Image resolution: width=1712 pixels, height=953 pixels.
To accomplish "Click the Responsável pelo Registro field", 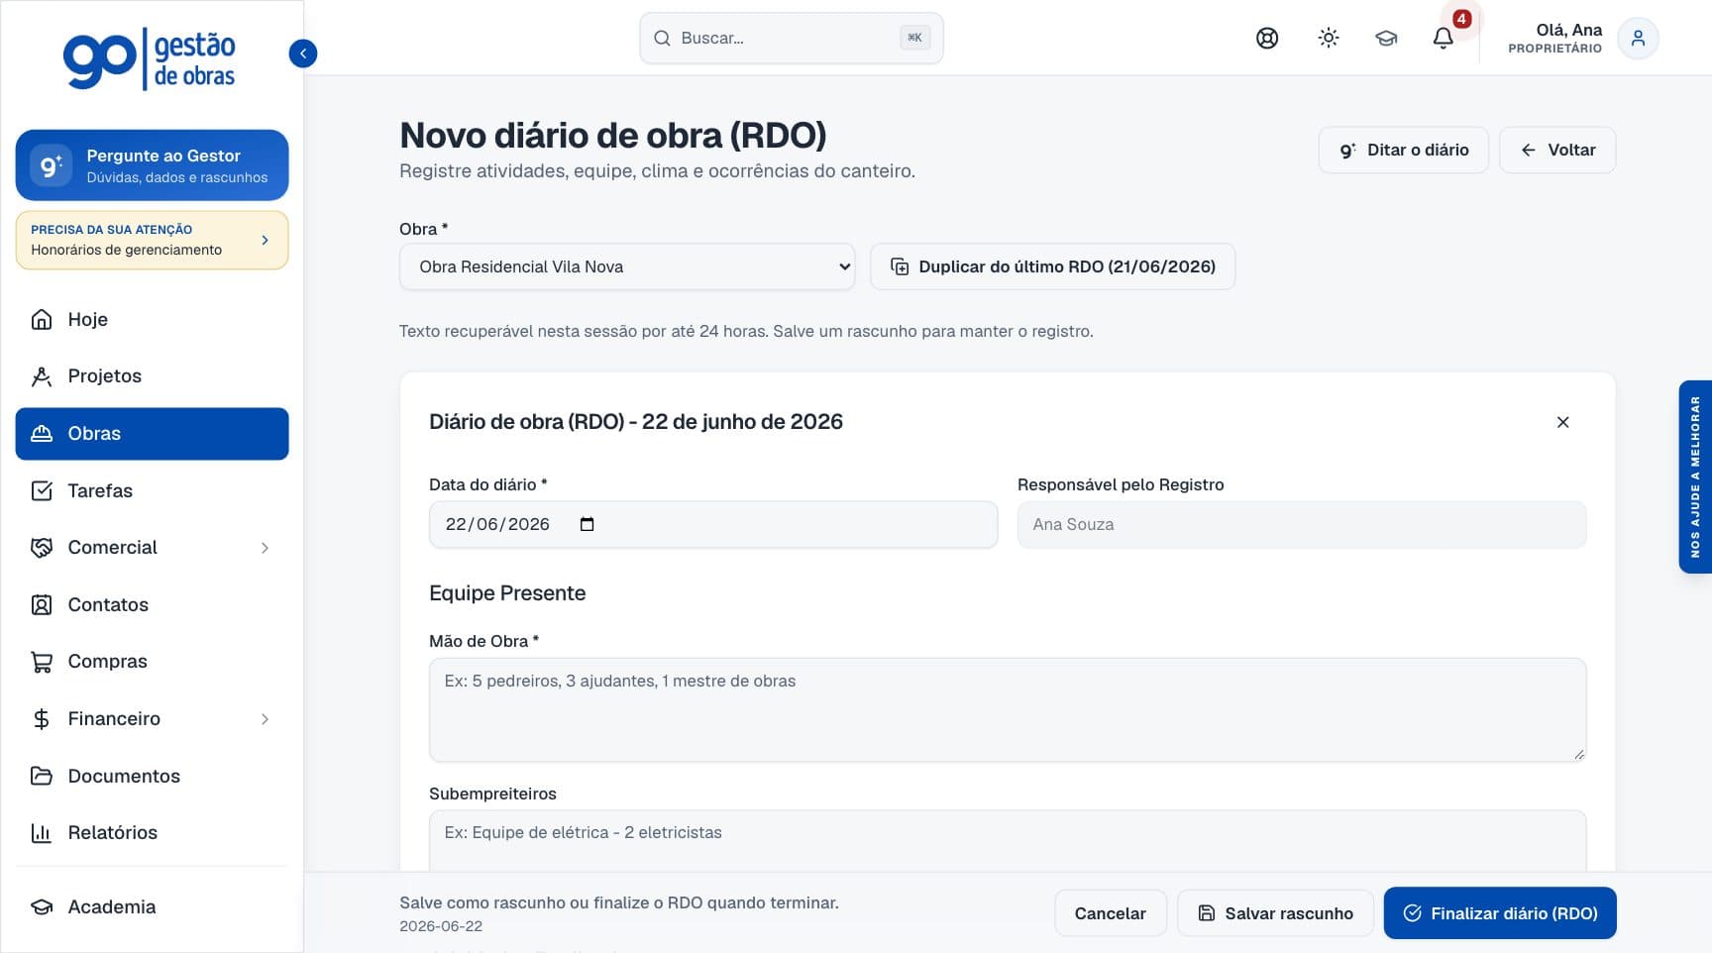I will (x=1301, y=524).
